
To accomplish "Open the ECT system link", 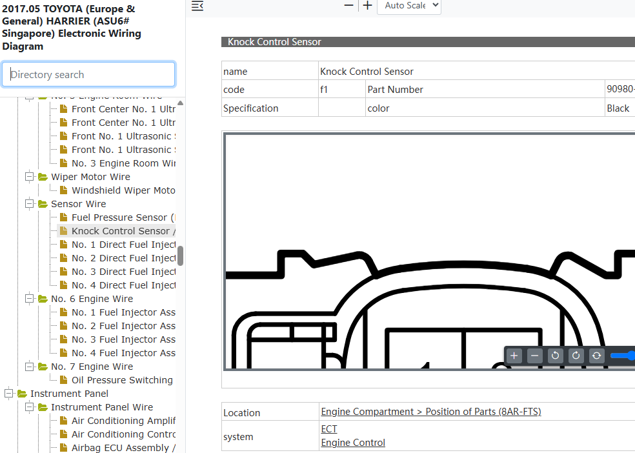I will pos(329,428).
